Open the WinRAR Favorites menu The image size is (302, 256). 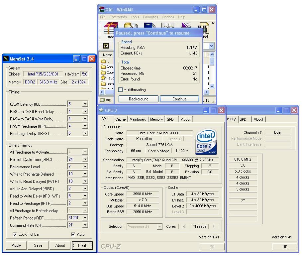[x=151, y=17]
